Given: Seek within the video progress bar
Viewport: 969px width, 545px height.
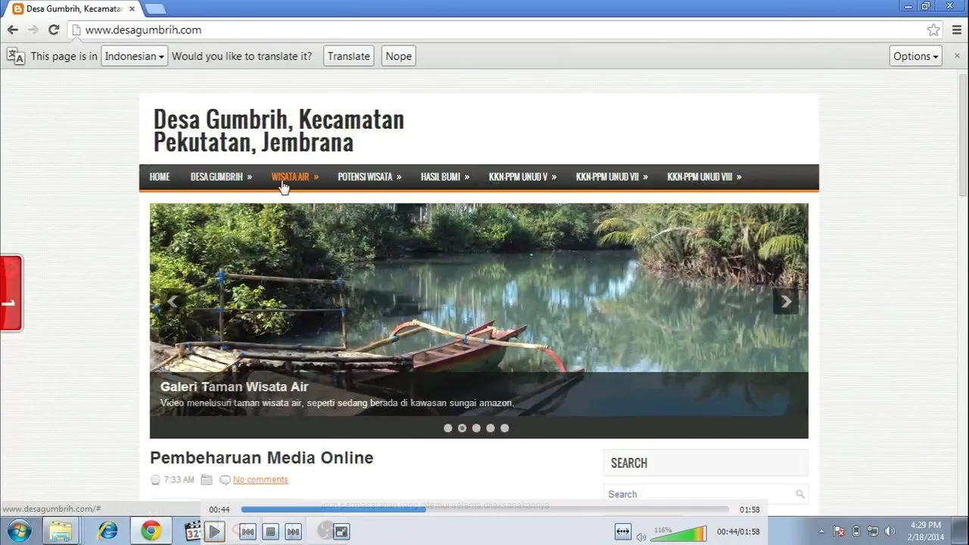Looking at the screenshot, I should point(484,509).
